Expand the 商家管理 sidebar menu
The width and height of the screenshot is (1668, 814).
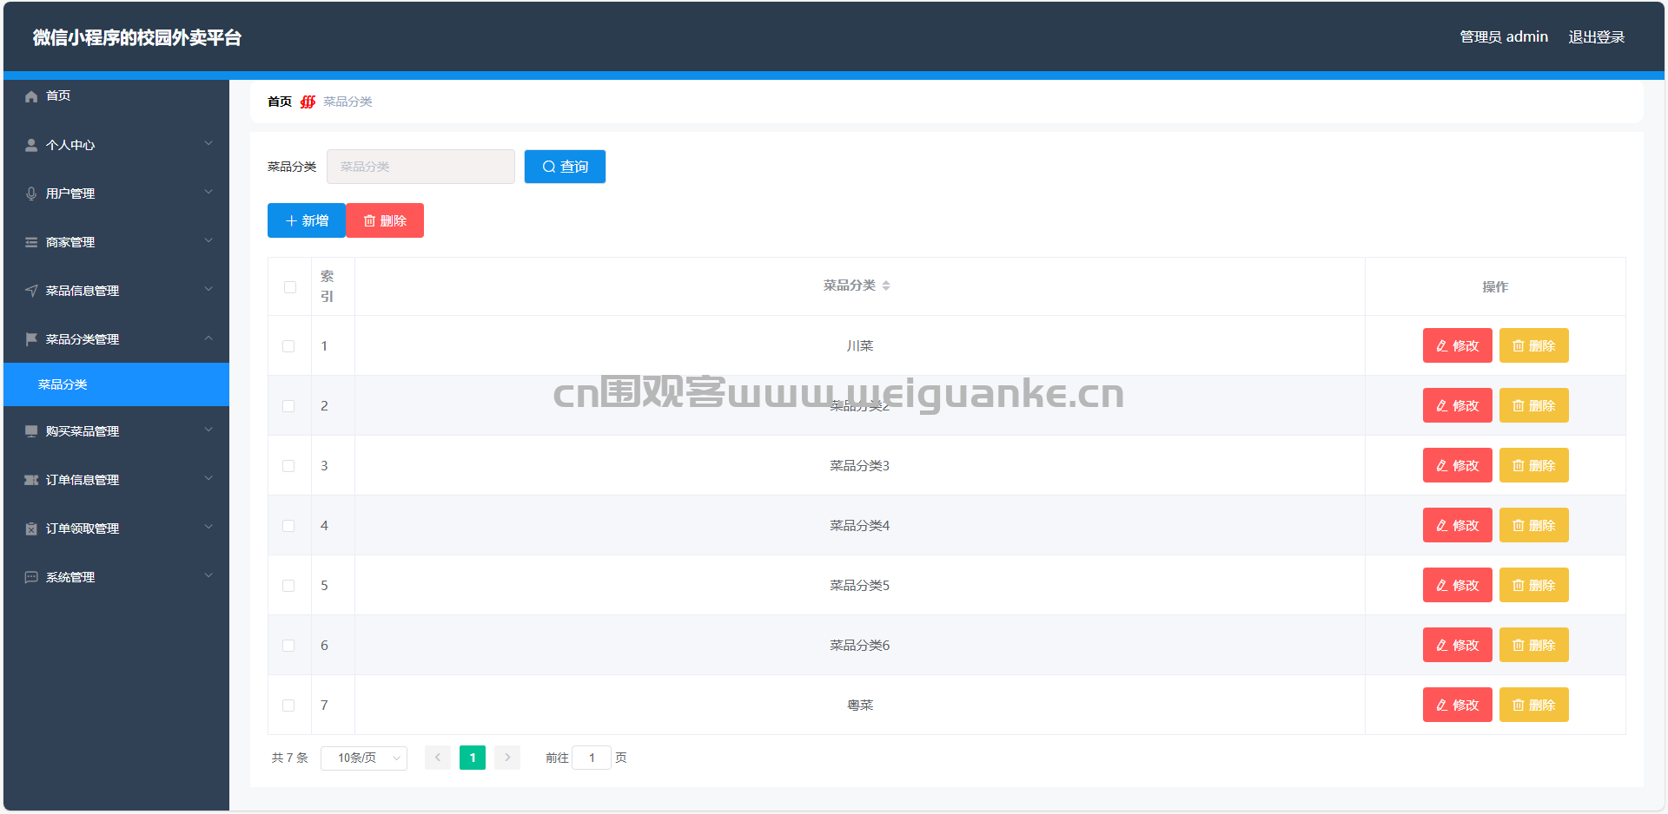point(116,242)
